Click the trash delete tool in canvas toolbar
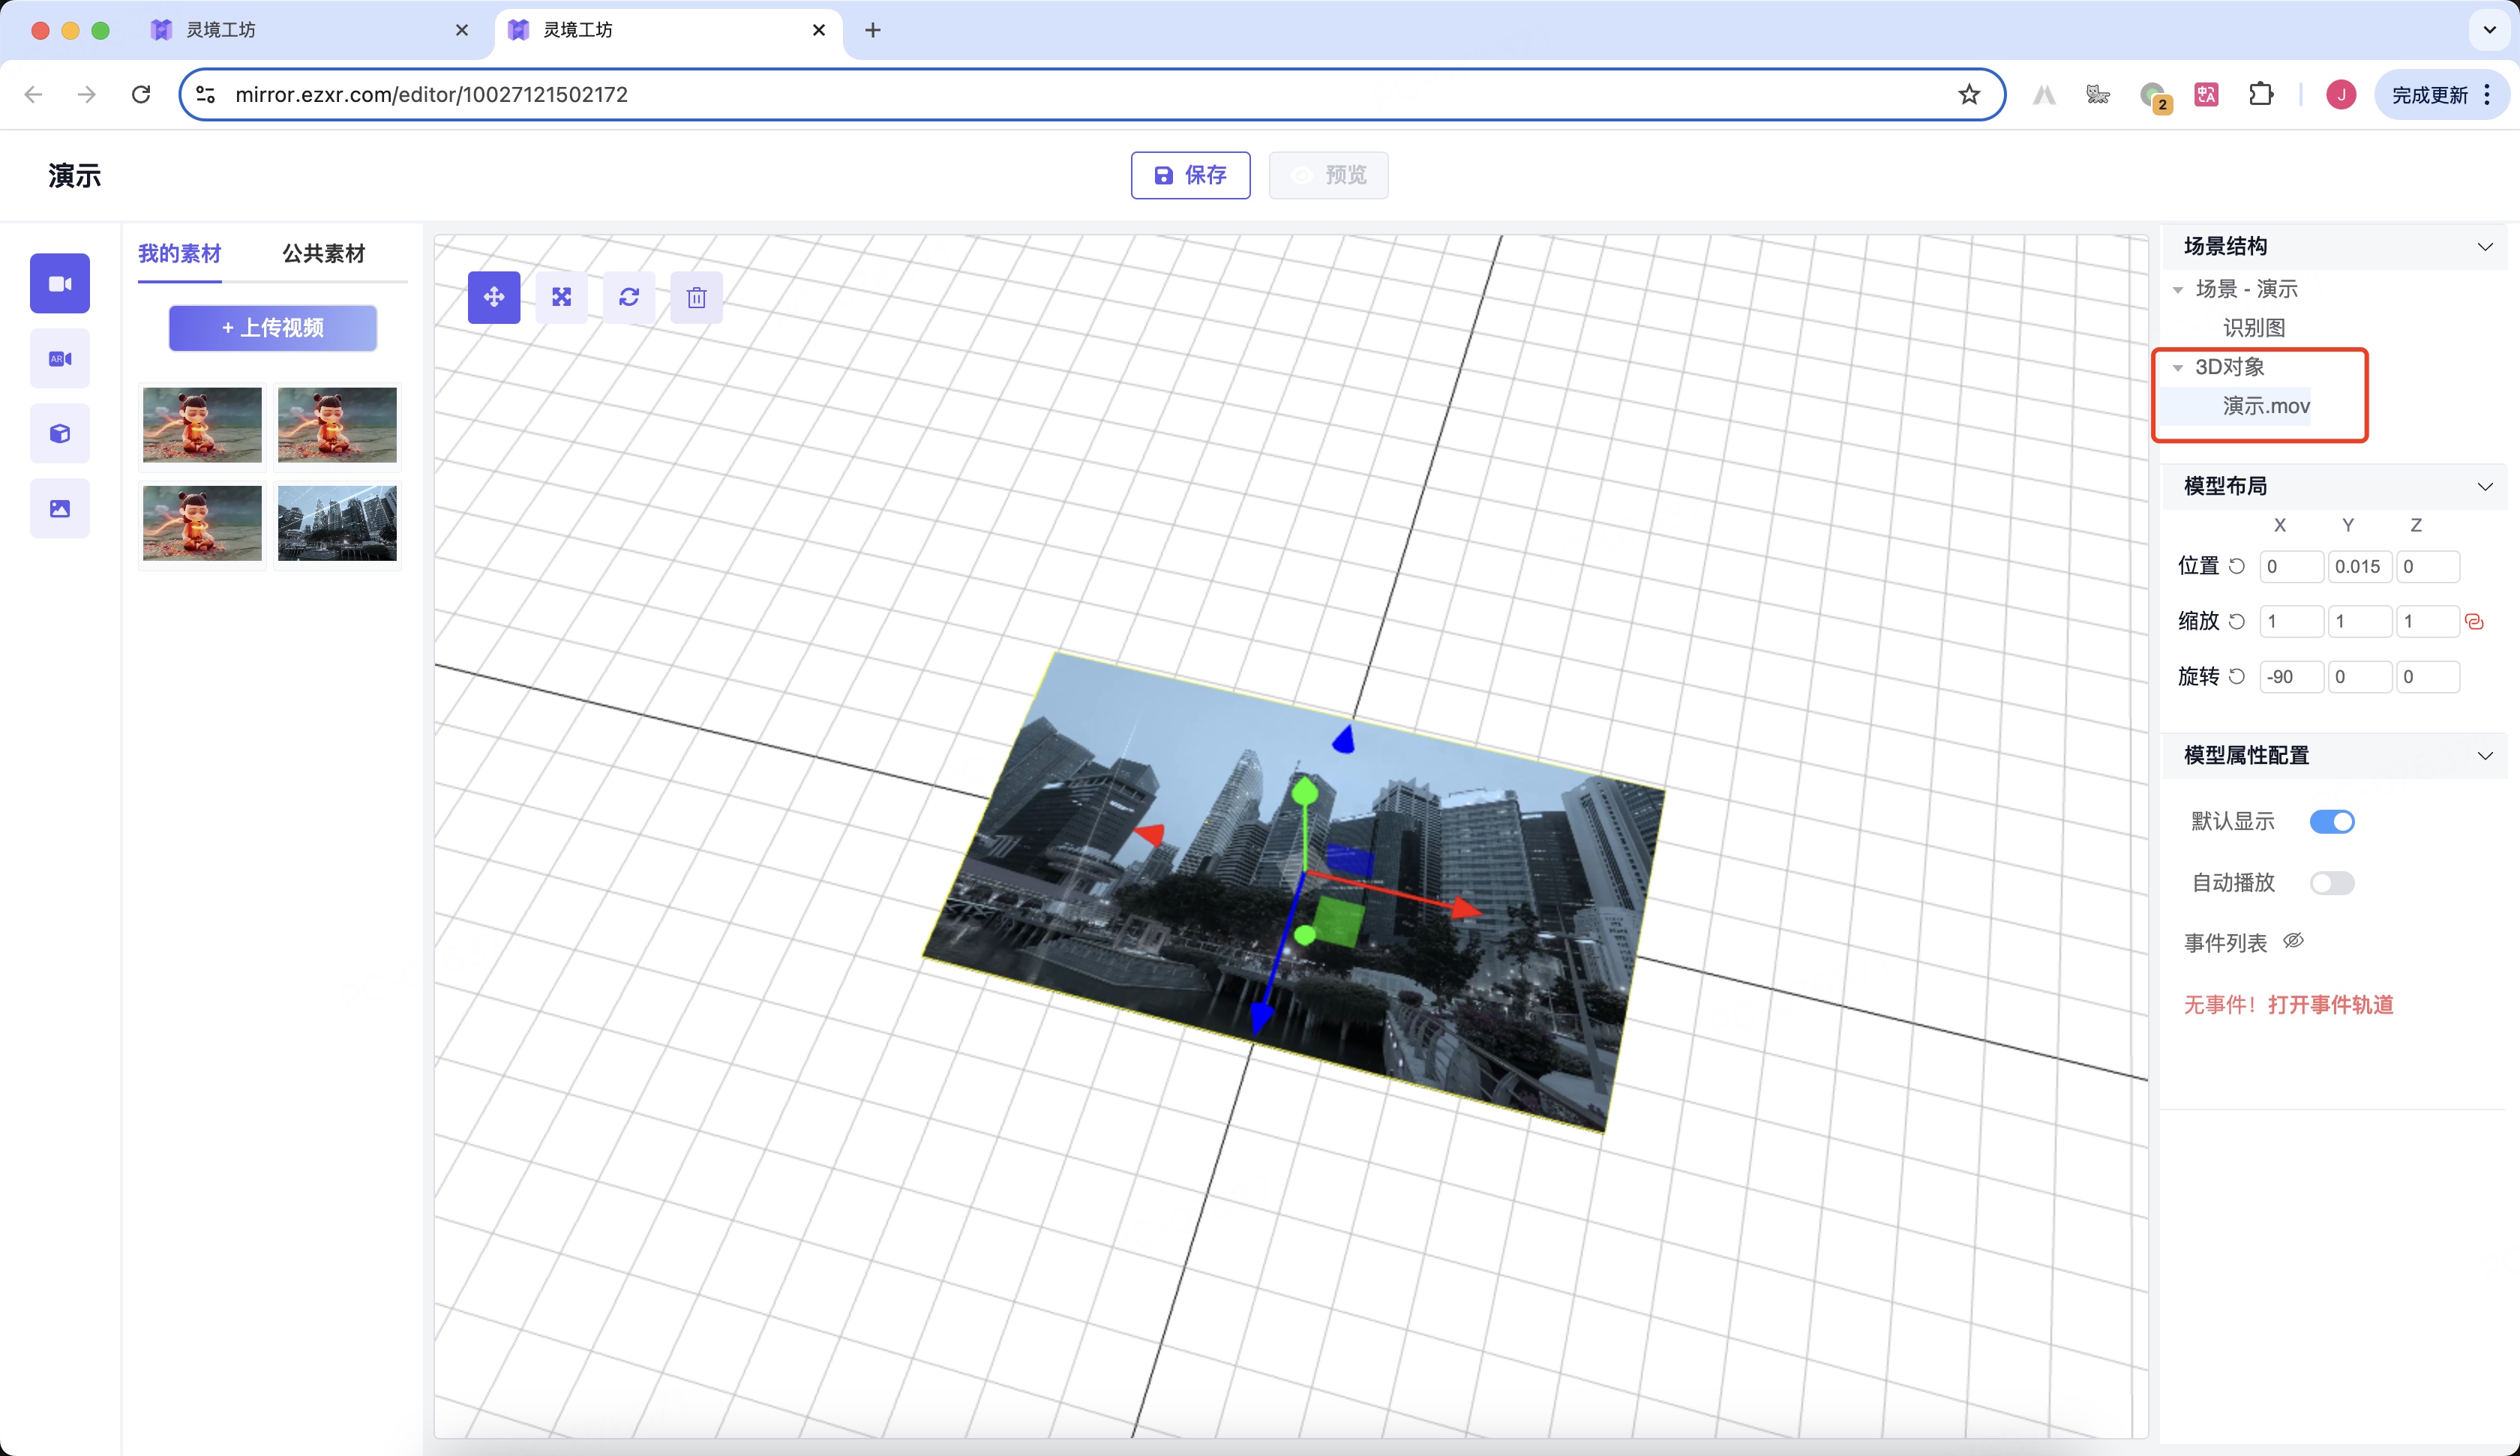This screenshot has height=1456, width=2520. click(x=697, y=297)
